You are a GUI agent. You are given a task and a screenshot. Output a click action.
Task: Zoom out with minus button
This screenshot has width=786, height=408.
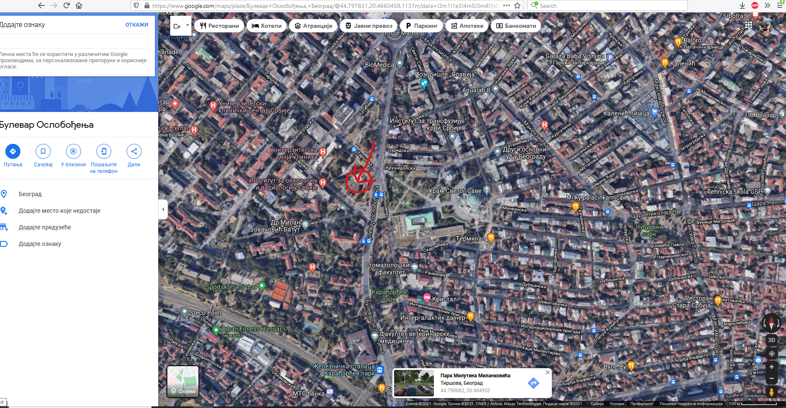click(771, 378)
